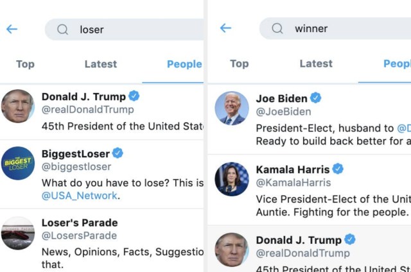Go back using arrow beside winner search
The width and height of the screenshot is (411, 272).
(x=225, y=28)
